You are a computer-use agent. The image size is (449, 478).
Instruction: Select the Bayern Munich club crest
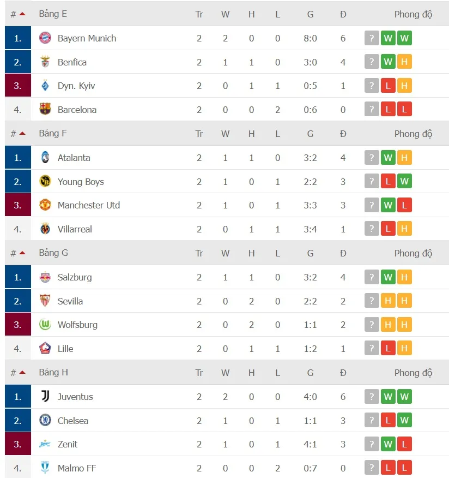pyautogui.click(x=46, y=38)
